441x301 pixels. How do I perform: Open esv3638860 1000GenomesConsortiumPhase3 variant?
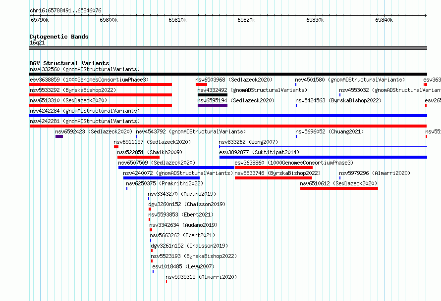(294, 163)
